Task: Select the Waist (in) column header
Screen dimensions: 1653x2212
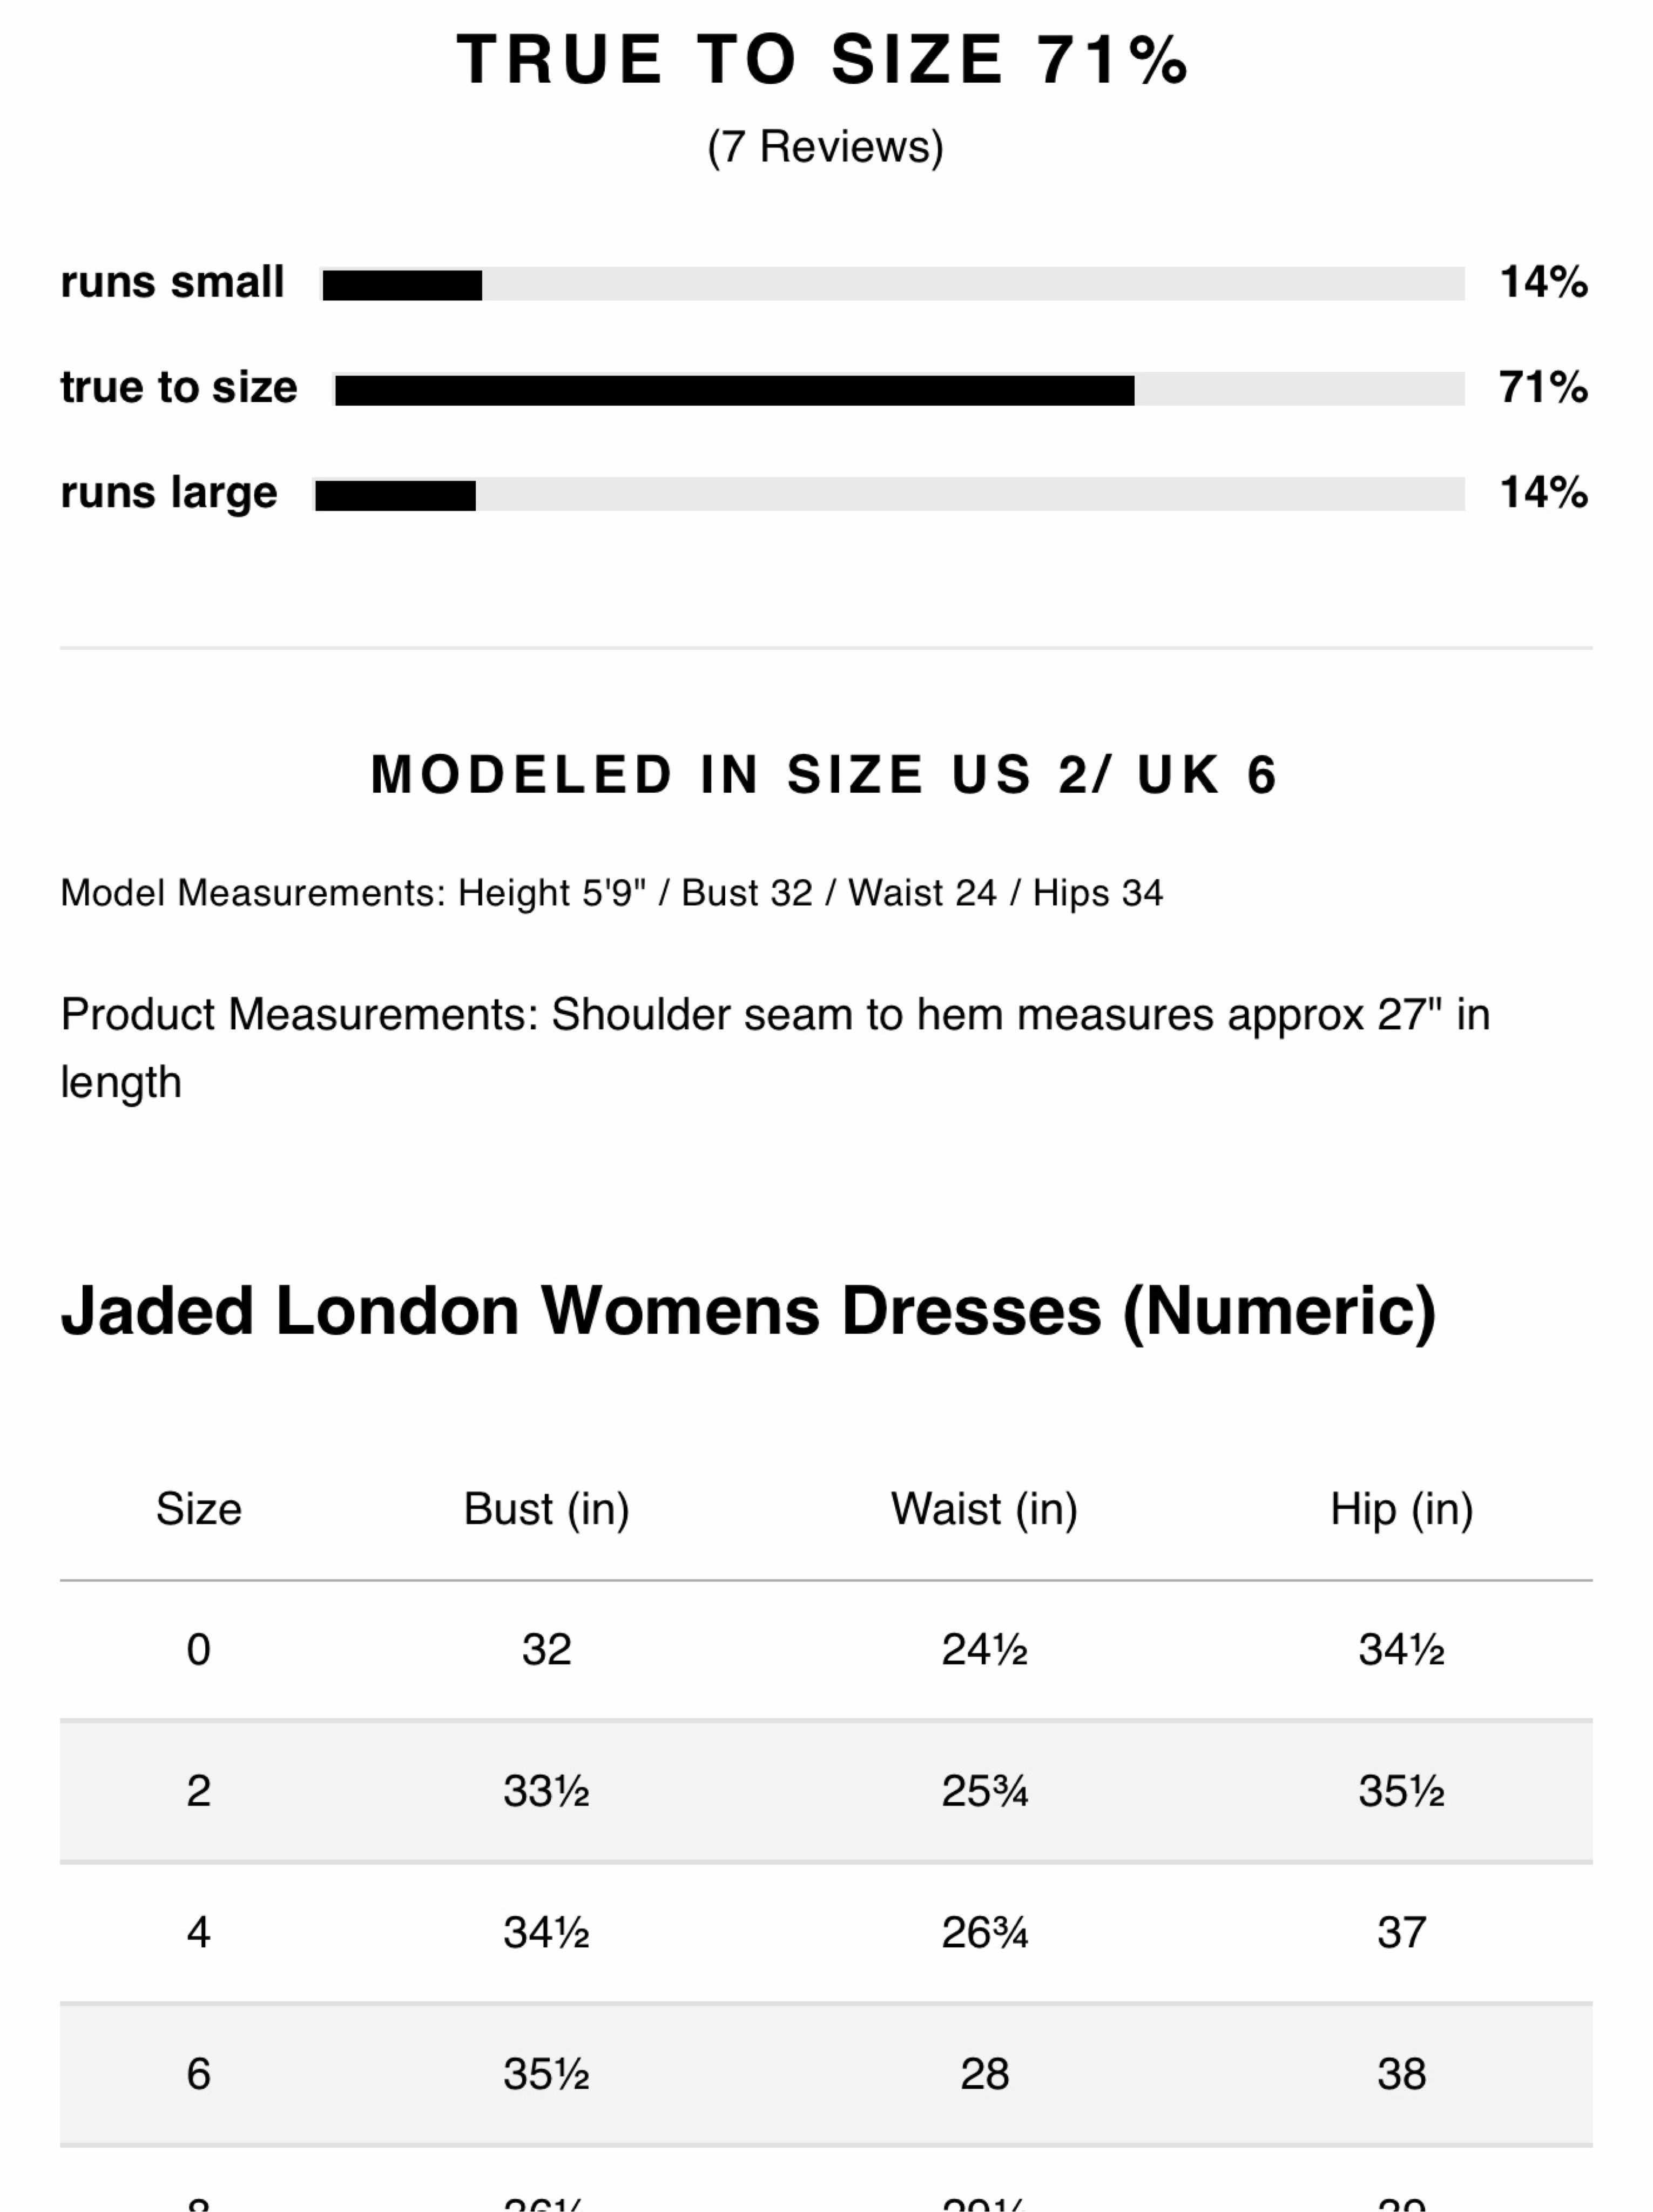Action: pyautogui.click(x=984, y=1509)
